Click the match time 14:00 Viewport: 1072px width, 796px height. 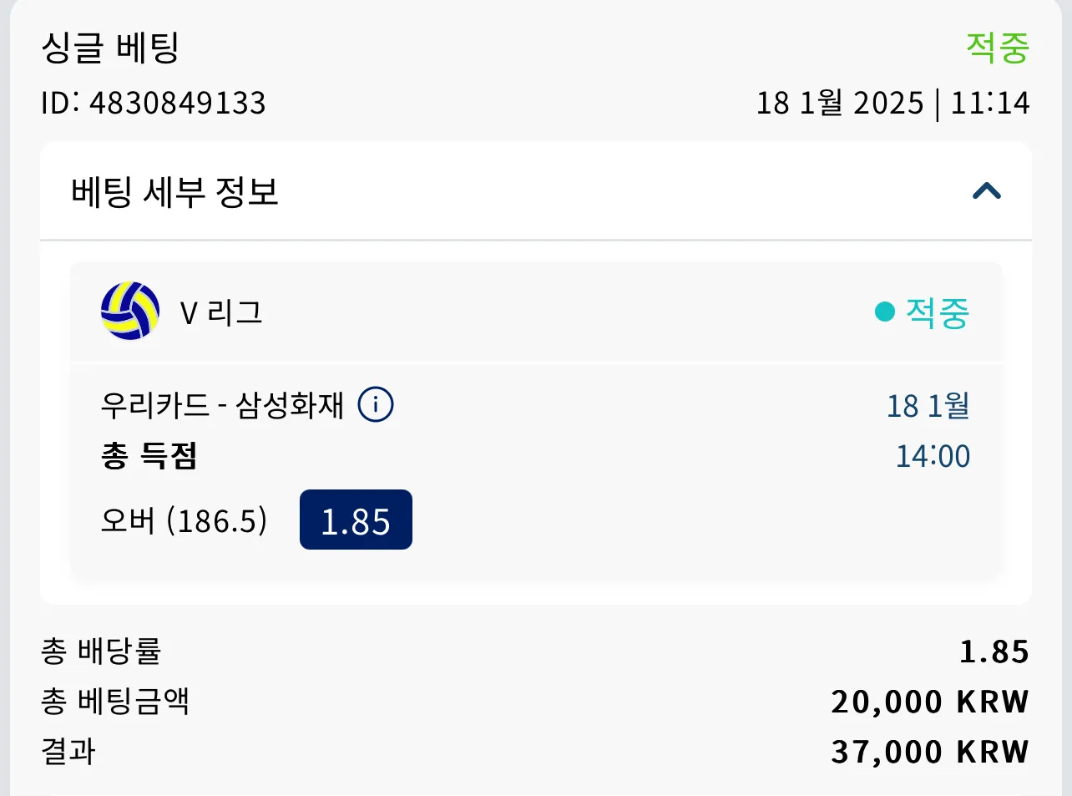[933, 456]
